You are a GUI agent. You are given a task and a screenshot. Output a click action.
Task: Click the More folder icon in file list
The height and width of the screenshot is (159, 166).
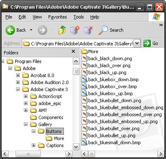click(x=84, y=51)
